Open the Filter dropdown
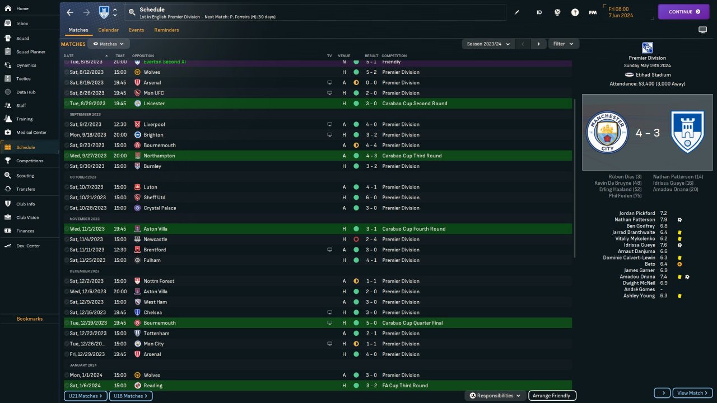The image size is (717, 403). pos(564,44)
